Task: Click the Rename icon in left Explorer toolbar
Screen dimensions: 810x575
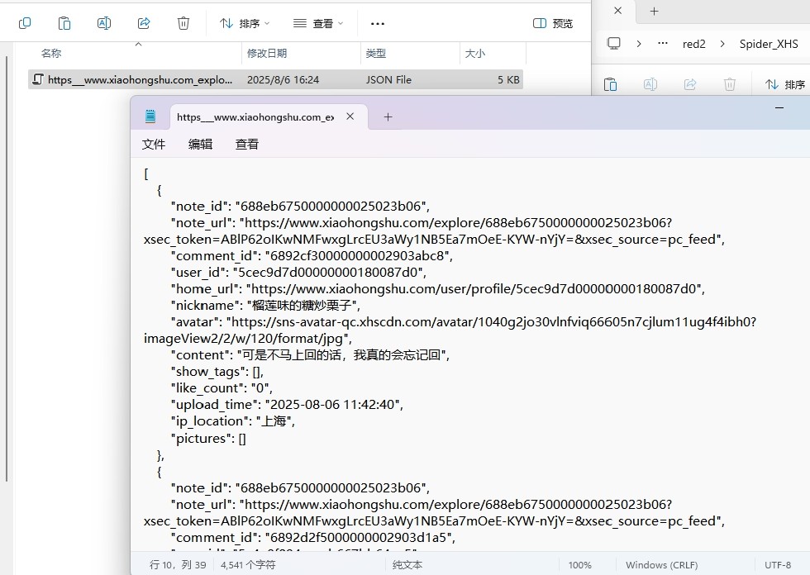Action: pyautogui.click(x=104, y=23)
